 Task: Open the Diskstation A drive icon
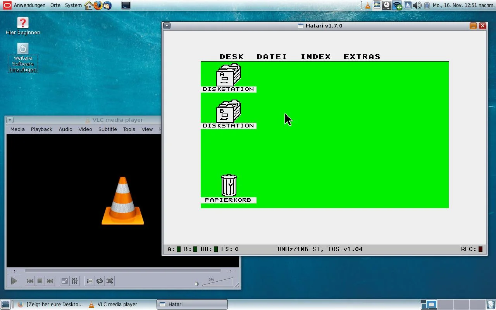pyautogui.click(x=229, y=75)
